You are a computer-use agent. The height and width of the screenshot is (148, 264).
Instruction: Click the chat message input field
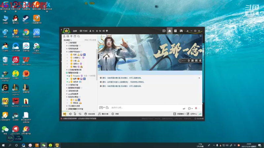(146, 108)
